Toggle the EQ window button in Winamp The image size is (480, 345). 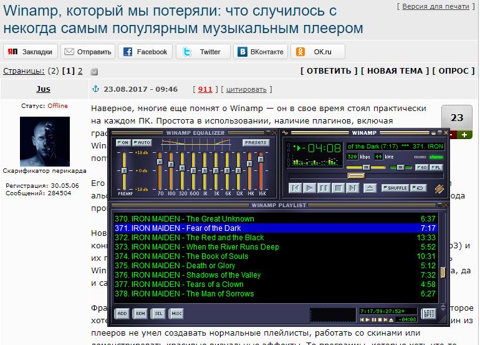click(x=421, y=167)
